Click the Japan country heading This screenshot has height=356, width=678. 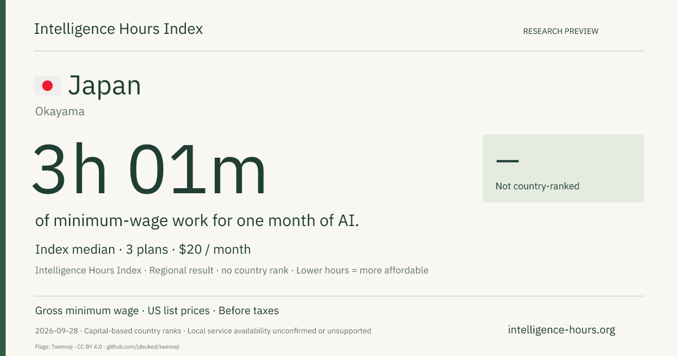click(105, 85)
